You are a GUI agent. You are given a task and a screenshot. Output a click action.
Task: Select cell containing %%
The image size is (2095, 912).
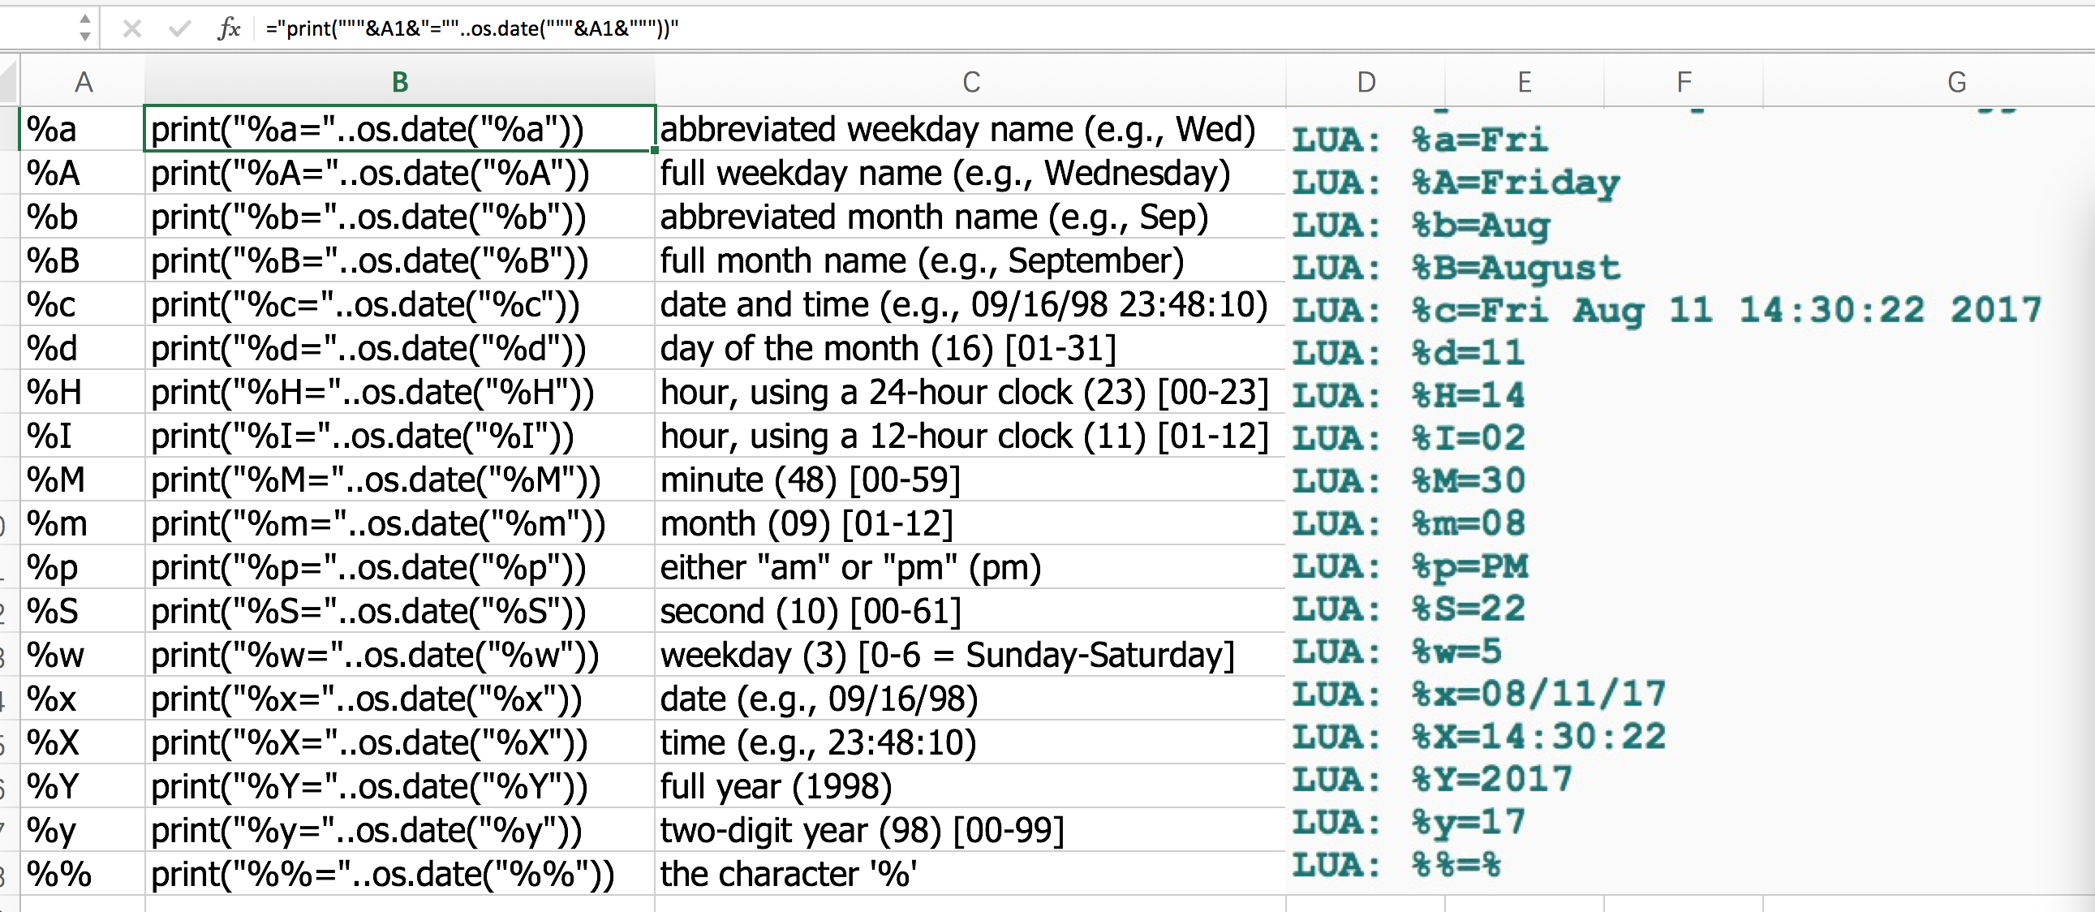pyautogui.click(x=82, y=874)
